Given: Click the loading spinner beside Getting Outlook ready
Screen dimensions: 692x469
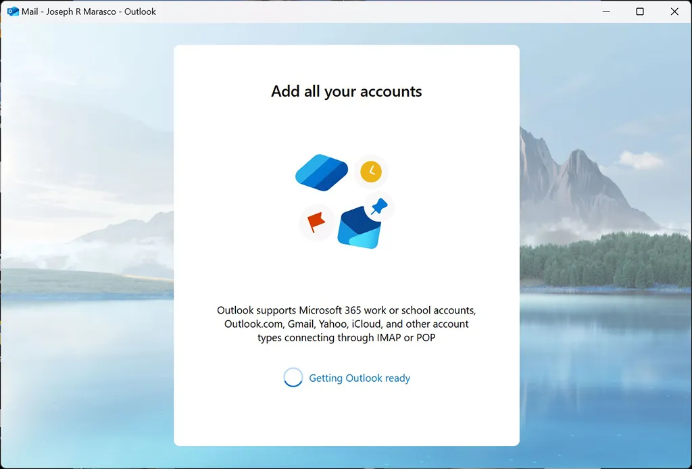Looking at the screenshot, I should (x=293, y=378).
